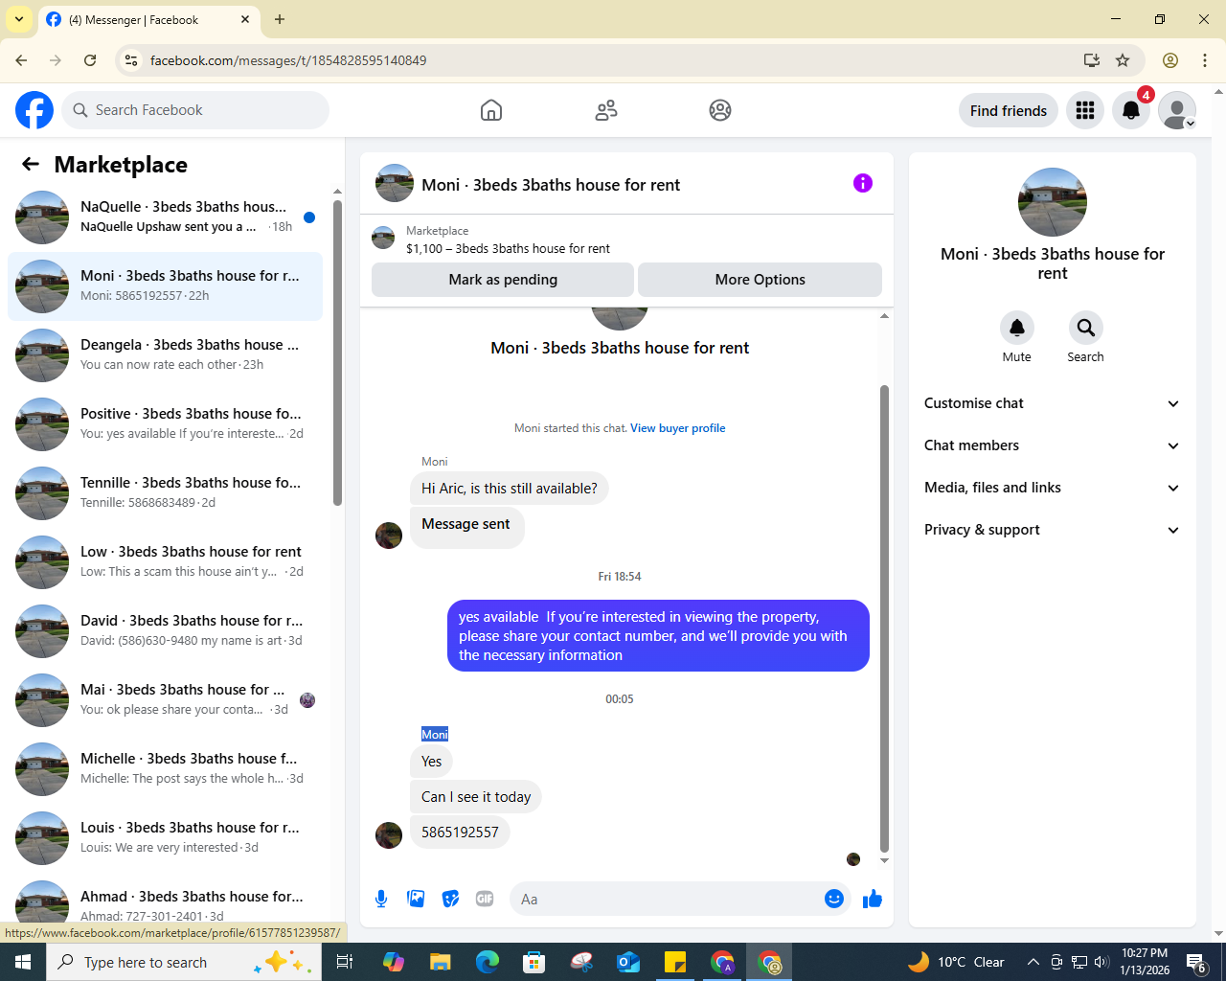Image resolution: width=1226 pixels, height=981 pixels.
Task: Click the Search Facebook field
Action: point(195,110)
